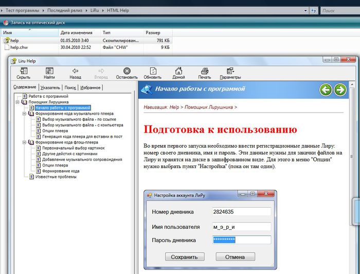This screenshot has height=274, width=360.
Task: Open Explorer address bar history dropdown
Action: (x=305, y=11)
